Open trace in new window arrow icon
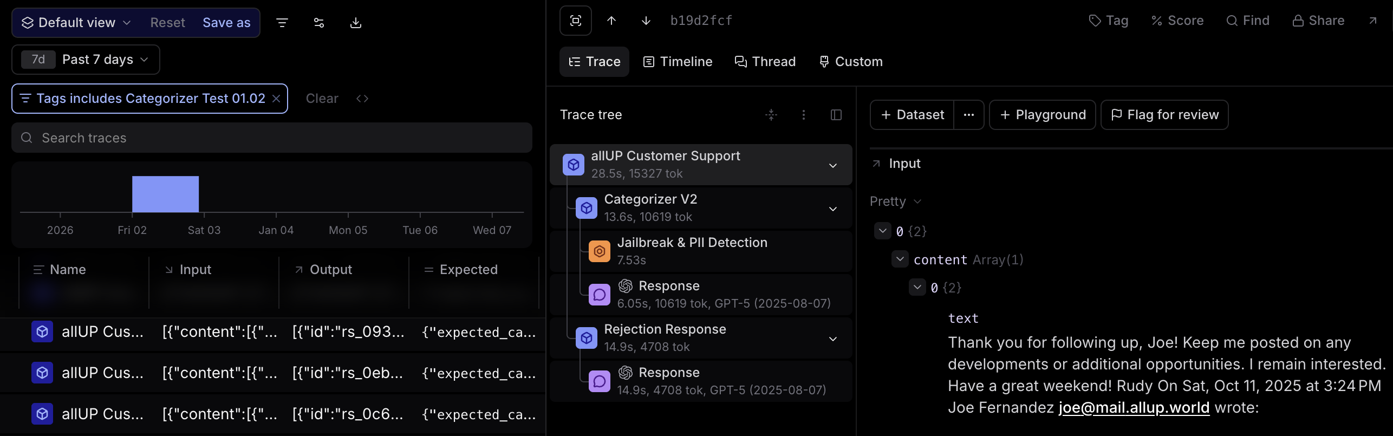This screenshot has height=436, width=1393. [1373, 21]
